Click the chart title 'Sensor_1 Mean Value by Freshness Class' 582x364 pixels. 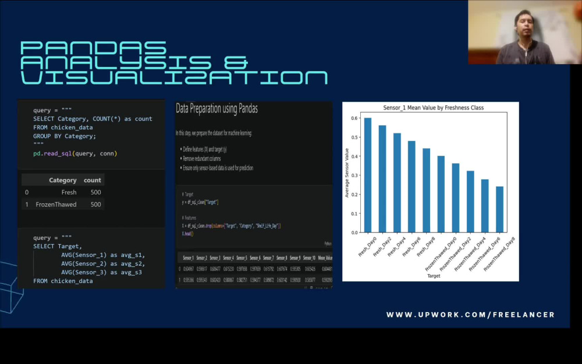point(433,108)
